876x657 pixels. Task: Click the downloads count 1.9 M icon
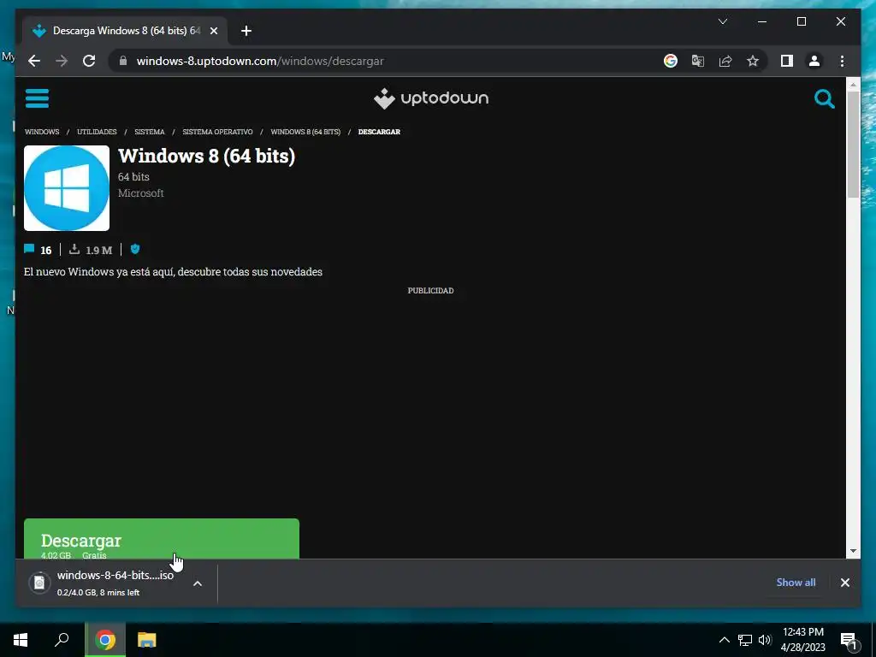click(74, 249)
